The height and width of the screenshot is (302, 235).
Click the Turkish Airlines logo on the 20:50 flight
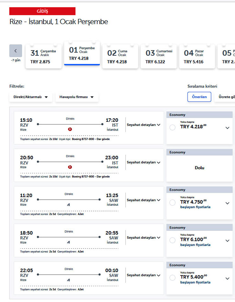coord(70,167)
